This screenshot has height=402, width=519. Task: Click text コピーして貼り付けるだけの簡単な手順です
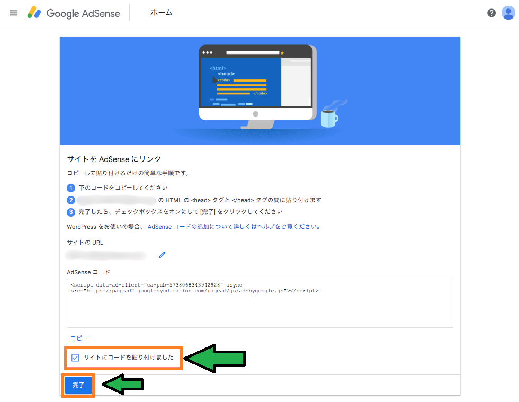tap(128, 173)
